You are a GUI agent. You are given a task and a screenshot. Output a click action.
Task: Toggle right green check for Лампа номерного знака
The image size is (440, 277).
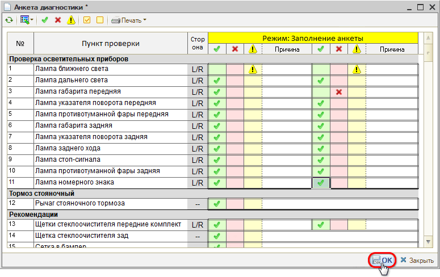pyautogui.click(x=321, y=183)
